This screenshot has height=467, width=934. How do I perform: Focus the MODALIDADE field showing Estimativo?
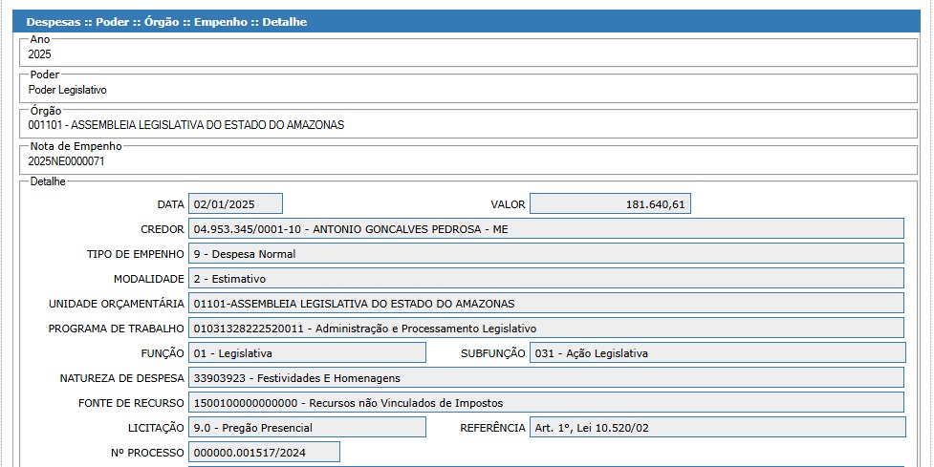pos(546,279)
